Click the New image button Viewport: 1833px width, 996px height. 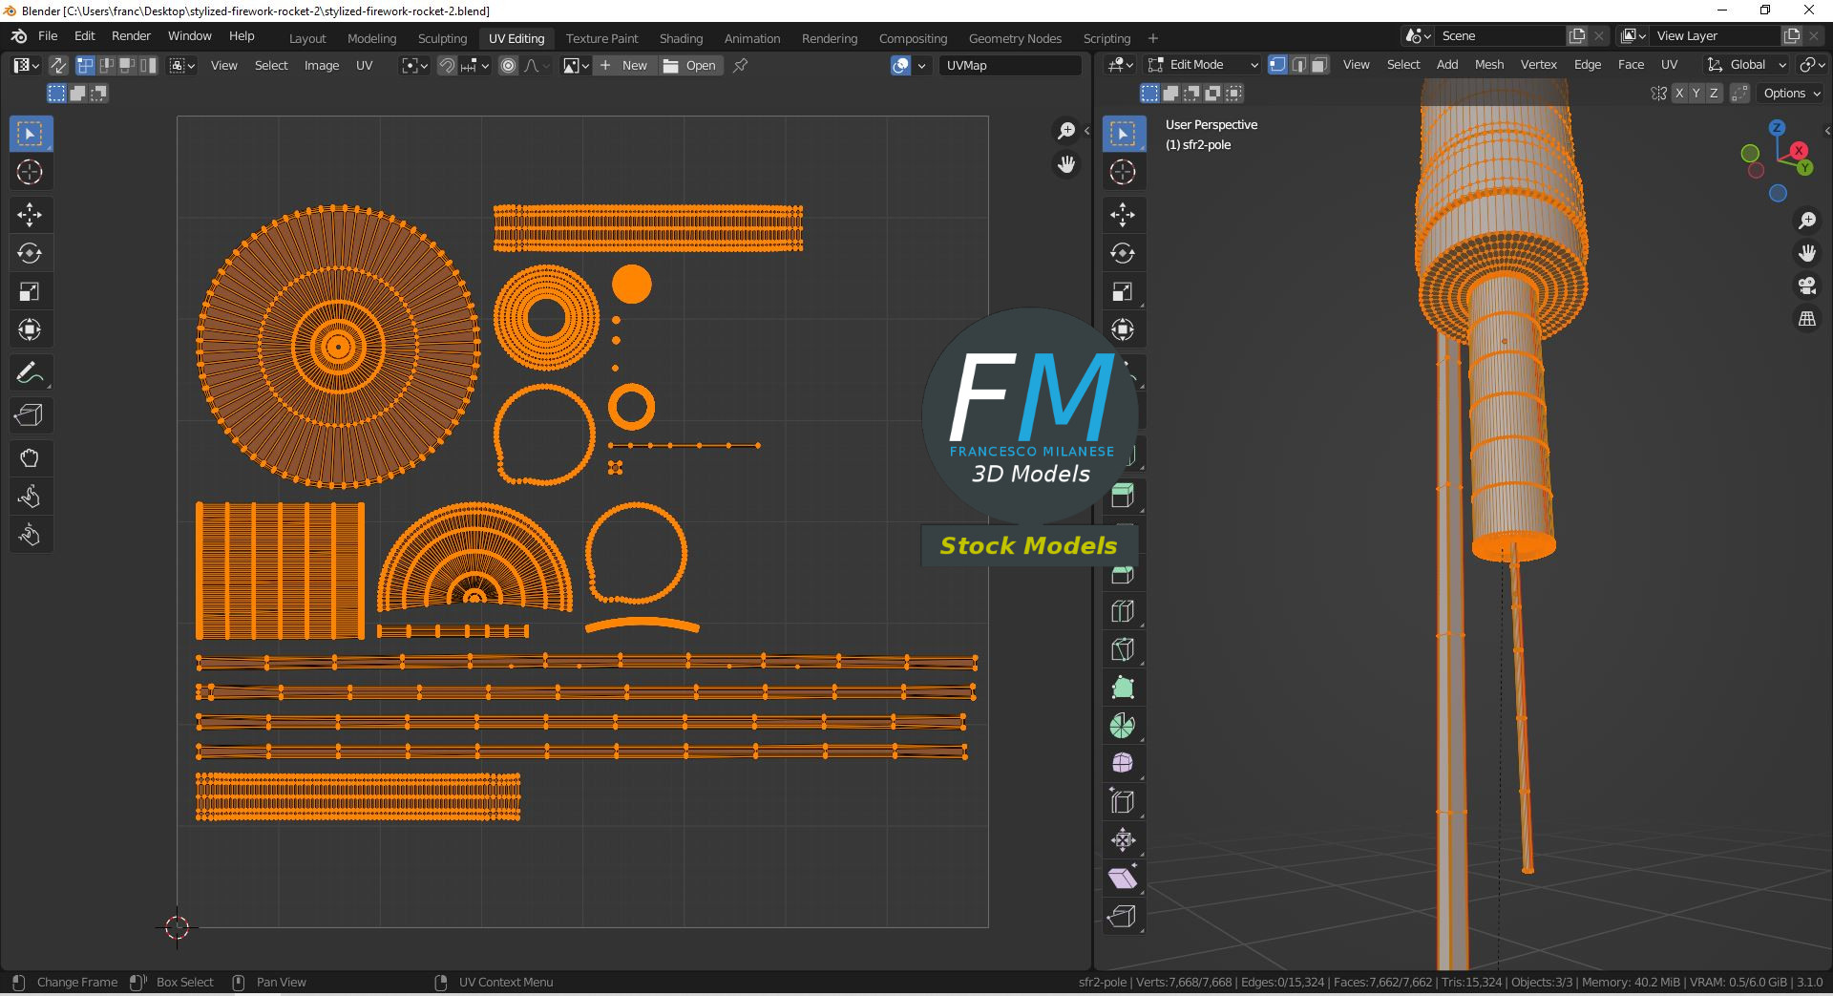tap(624, 66)
